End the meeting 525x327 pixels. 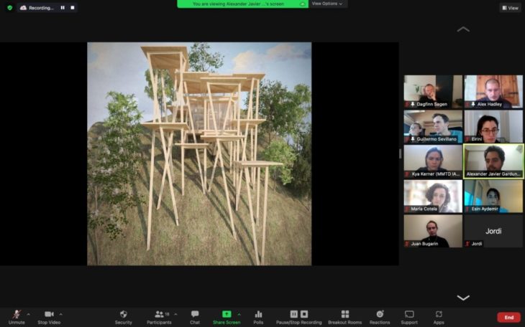(508, 317)
